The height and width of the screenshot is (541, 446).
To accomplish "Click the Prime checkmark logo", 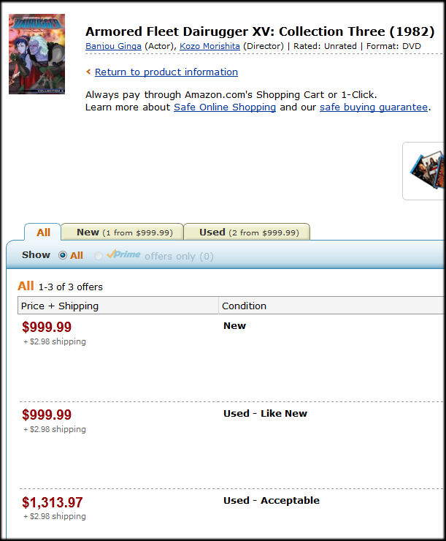I will [x=123, y=254].
